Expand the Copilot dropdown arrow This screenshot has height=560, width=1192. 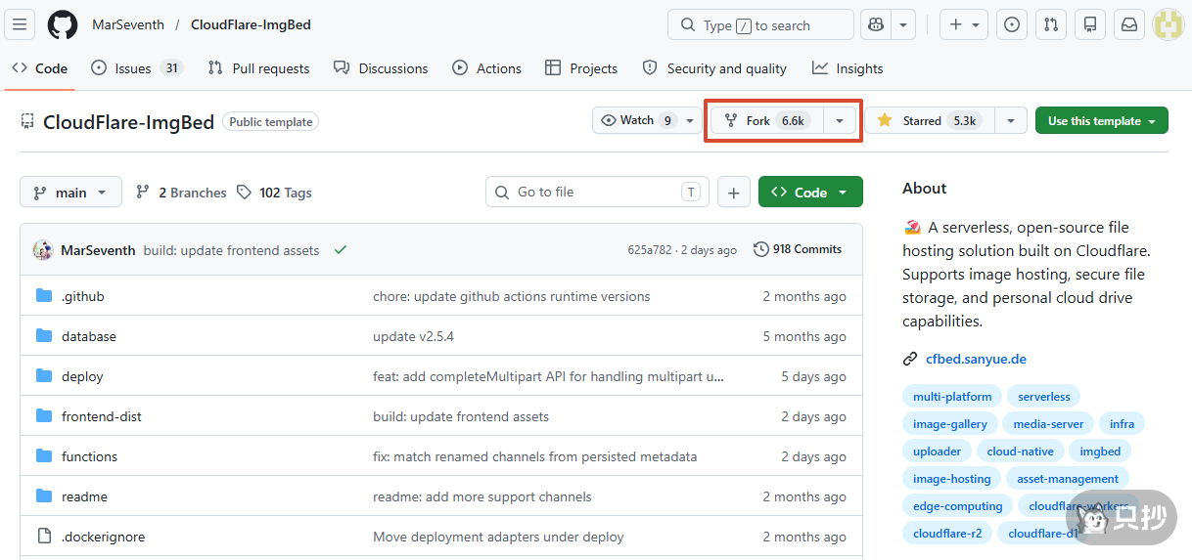click(x=903, y=24)
